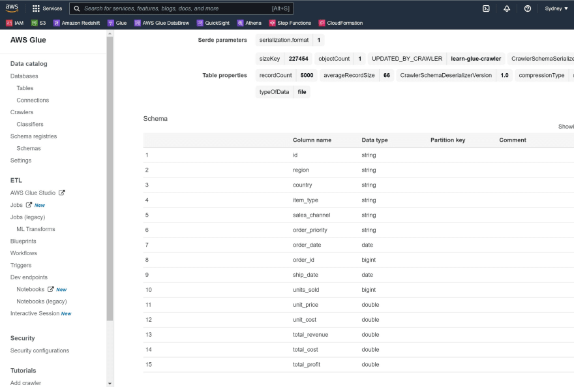Click the Data type column header
The image size is (574, 387).
click(374, 140)
